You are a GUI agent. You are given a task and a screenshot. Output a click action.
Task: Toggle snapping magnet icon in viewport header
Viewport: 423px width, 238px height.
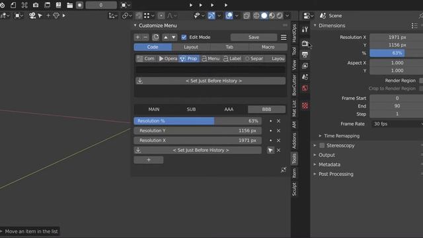(x=139, y=16)
